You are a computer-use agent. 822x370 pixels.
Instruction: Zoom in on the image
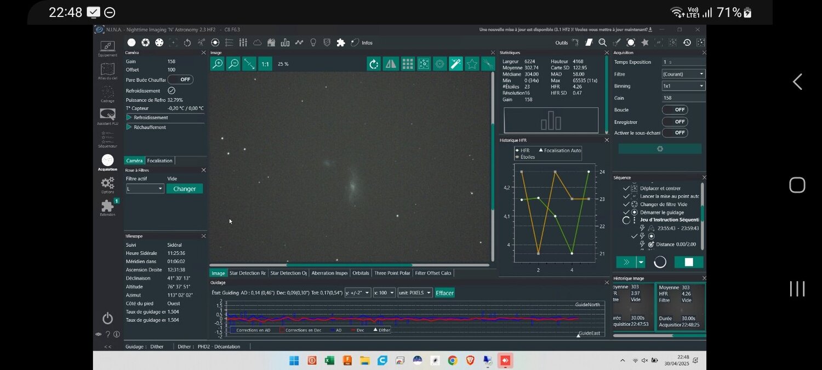[x=218, y=64]
